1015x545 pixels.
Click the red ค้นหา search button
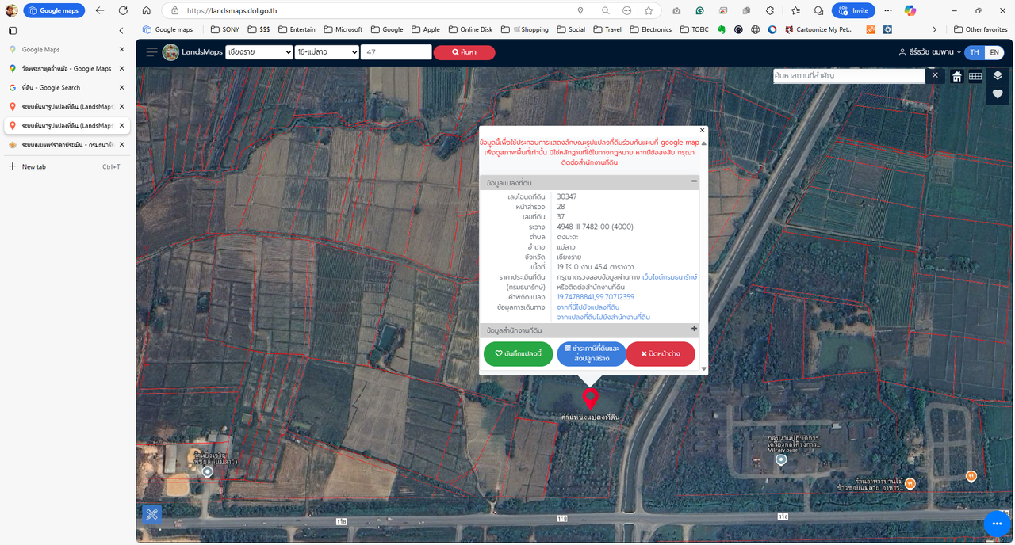point(464,52)
